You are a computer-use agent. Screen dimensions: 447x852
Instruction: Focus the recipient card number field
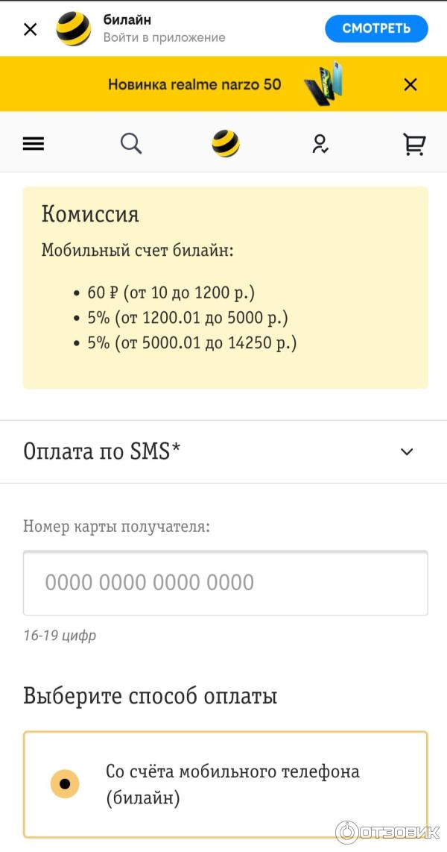pyautogui.click(x=225, y=583)
